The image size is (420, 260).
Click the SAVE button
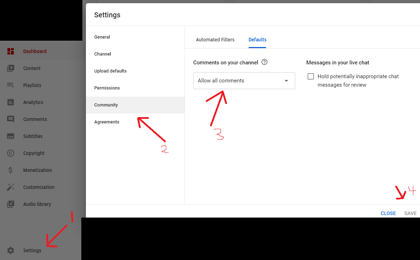click(410, 213)
